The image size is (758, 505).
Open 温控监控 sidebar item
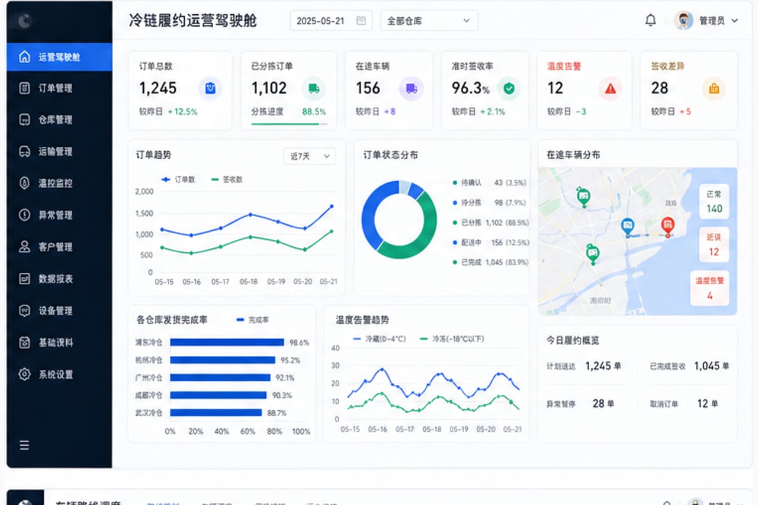(59, 184)
